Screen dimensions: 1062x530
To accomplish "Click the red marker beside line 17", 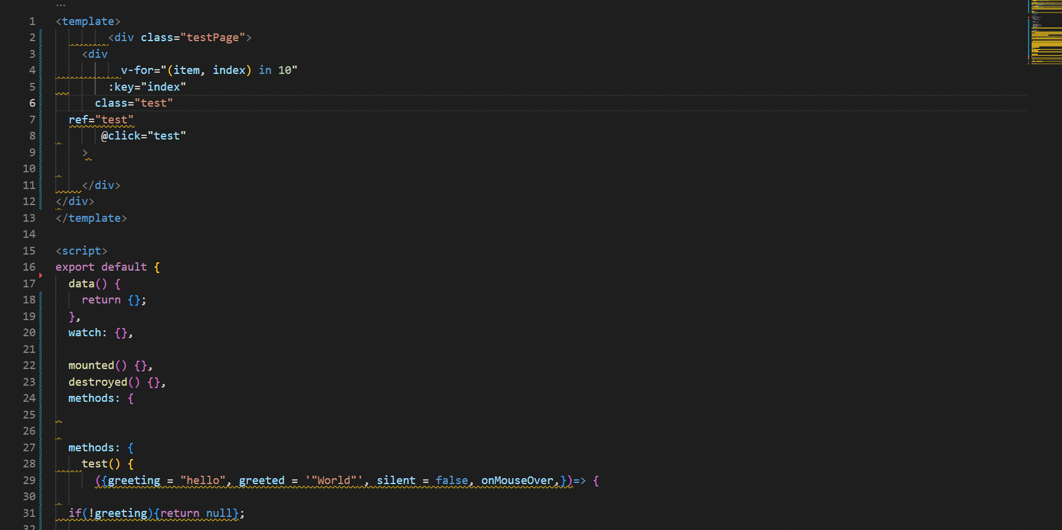I will tap(41, 275).
